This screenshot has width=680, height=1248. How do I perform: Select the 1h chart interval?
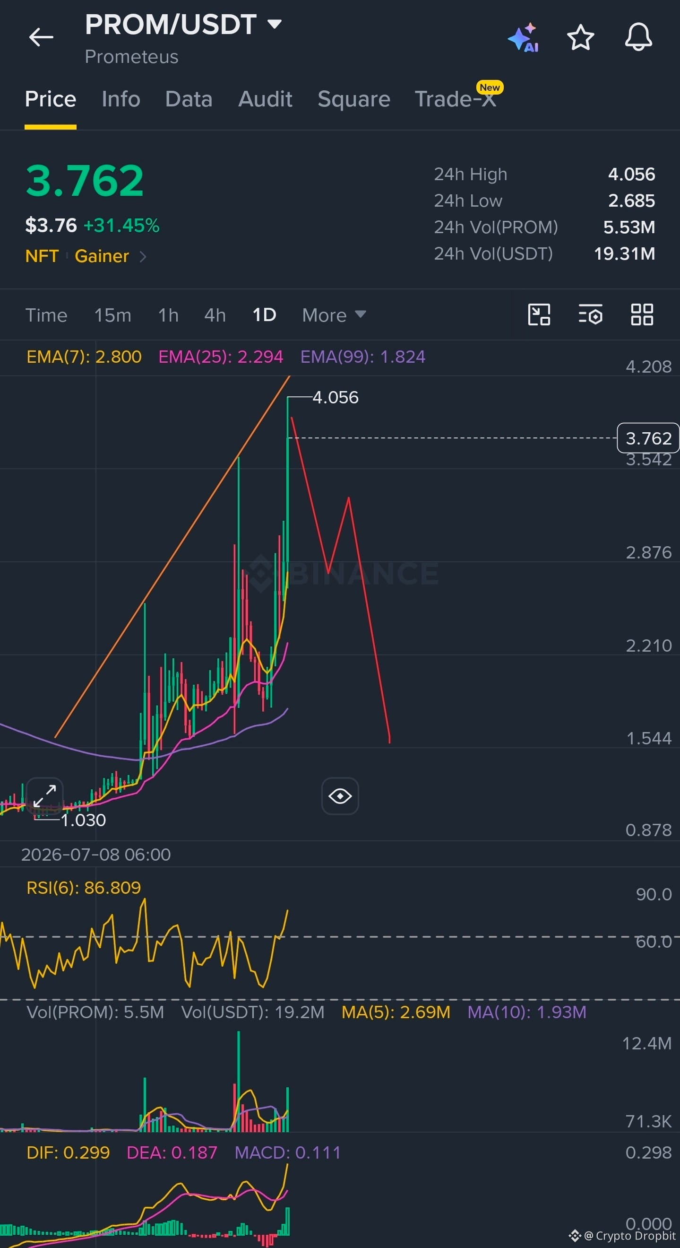[x=168, y=315]
